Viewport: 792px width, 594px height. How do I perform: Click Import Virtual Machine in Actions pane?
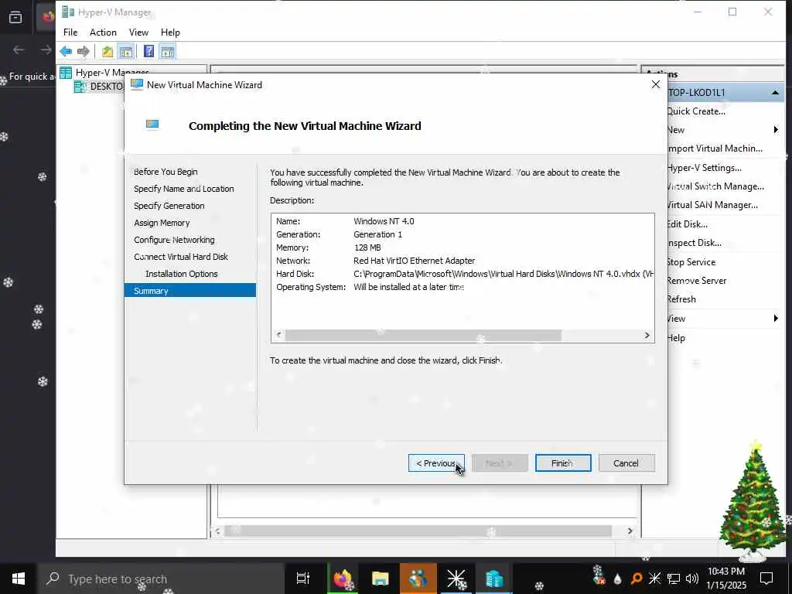[714, 148]
